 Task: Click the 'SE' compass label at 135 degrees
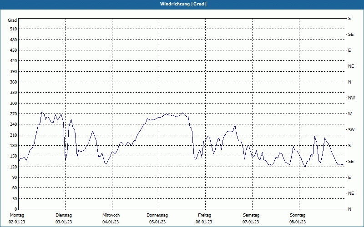click(351, 162)
